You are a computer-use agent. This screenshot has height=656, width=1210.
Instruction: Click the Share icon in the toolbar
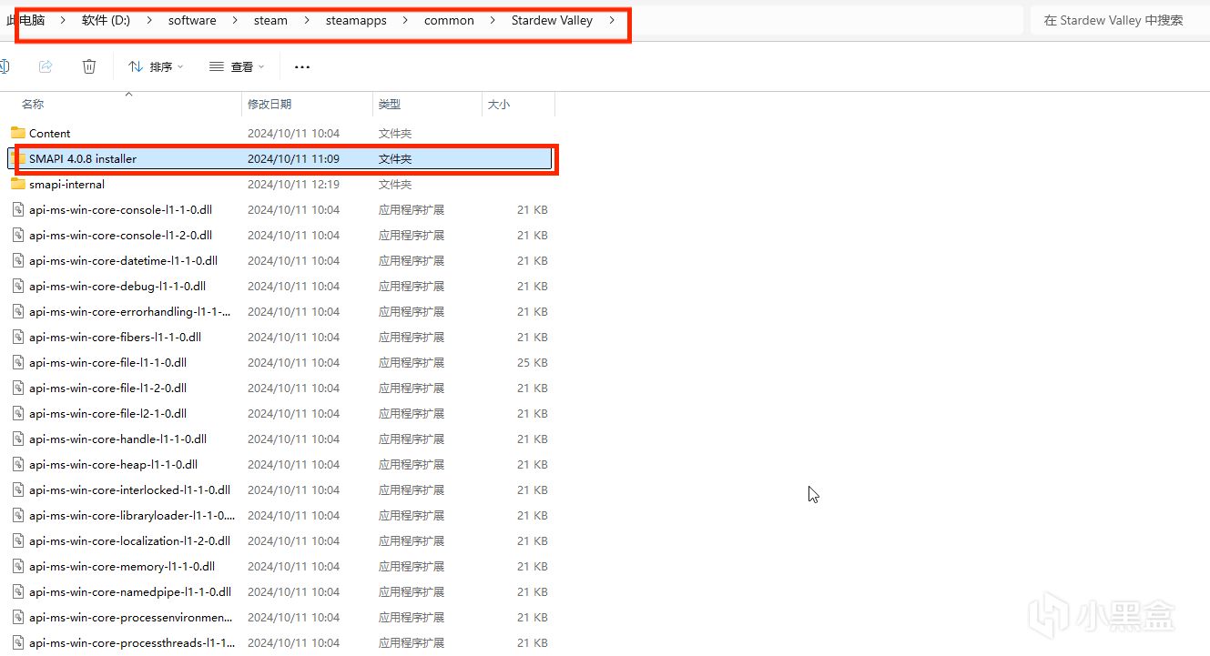[46, 66]
